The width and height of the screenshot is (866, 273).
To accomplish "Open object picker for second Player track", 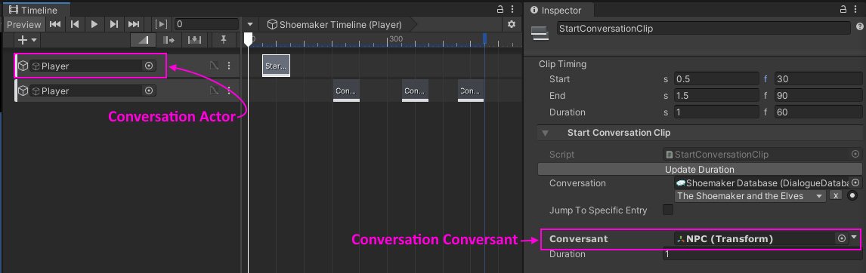I will click(149, 90).
